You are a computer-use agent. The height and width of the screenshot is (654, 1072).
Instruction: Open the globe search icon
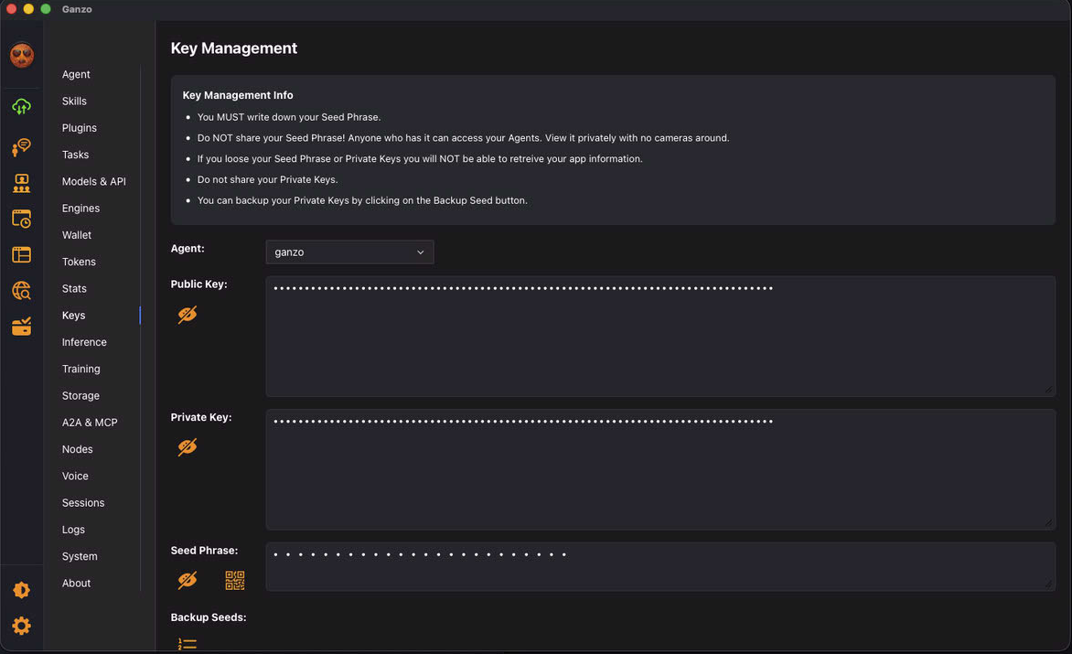point(21,291)
